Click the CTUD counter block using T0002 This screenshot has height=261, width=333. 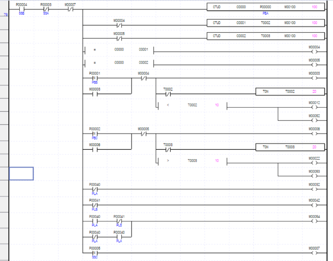(265, 23)
